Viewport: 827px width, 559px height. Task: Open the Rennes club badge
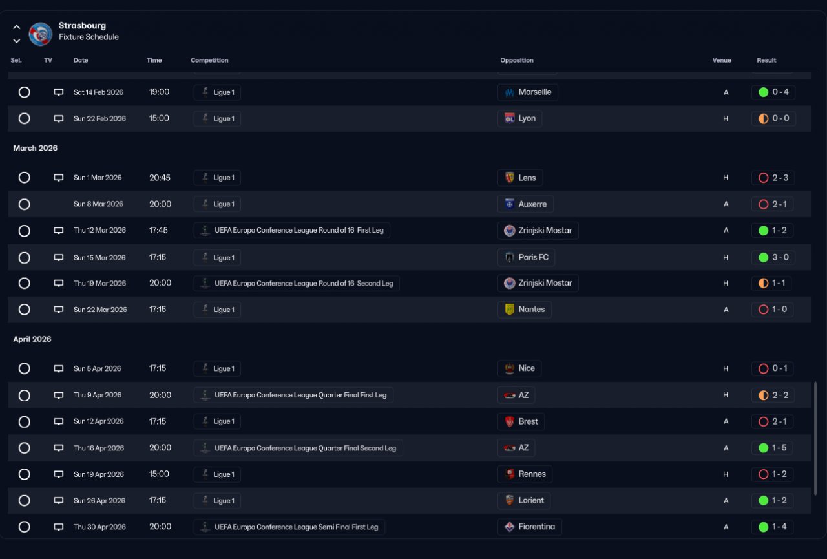pos(510,474)
